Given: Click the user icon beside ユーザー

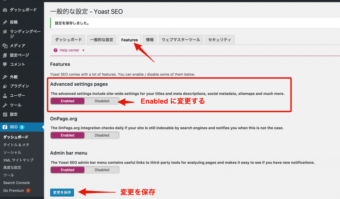Looking at the screenshot, I should pyautogui.click(x=5, y=96).
